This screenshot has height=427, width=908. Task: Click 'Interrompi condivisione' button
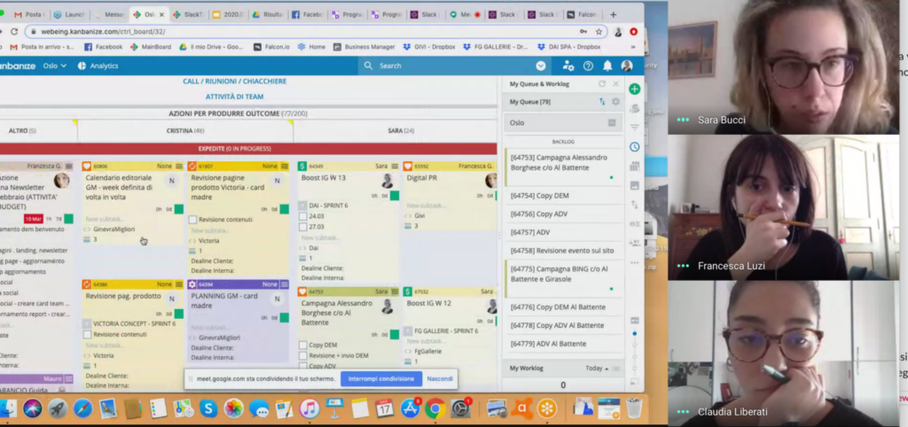pos(380,378)
